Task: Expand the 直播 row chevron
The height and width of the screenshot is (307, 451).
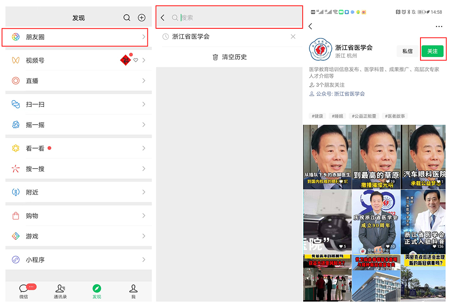Action: (144, 81)
